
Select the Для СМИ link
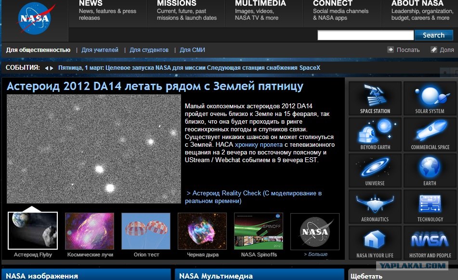click(192, 50)
